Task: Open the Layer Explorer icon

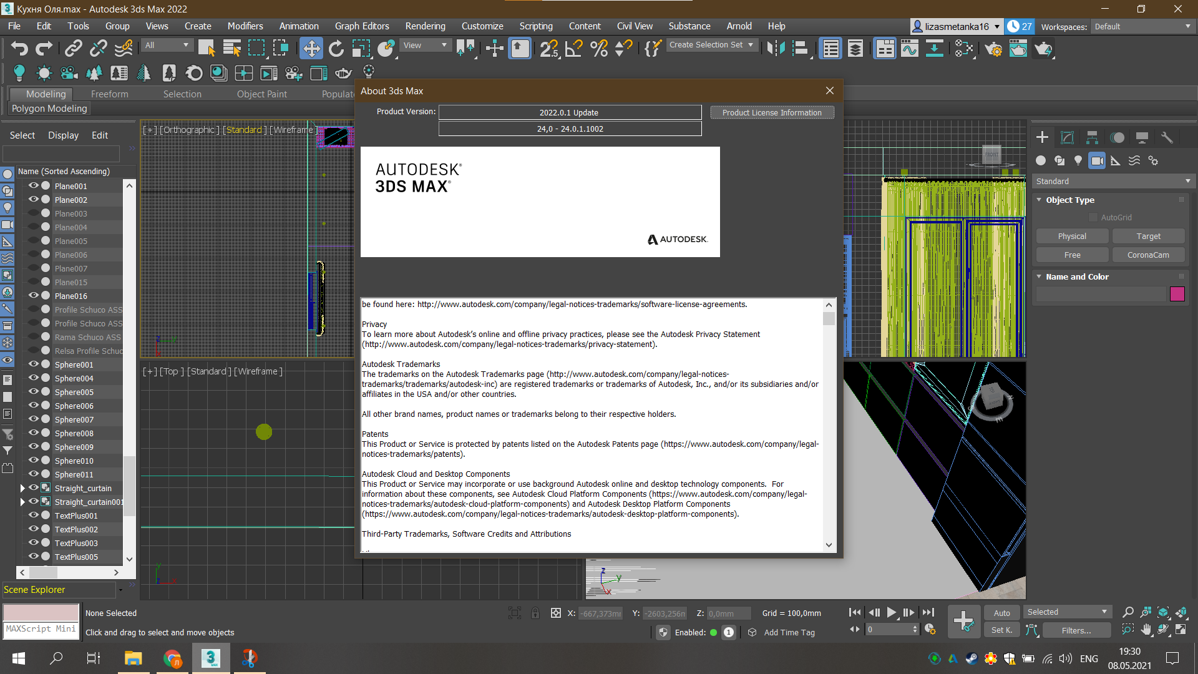Action: click(855, 49)
